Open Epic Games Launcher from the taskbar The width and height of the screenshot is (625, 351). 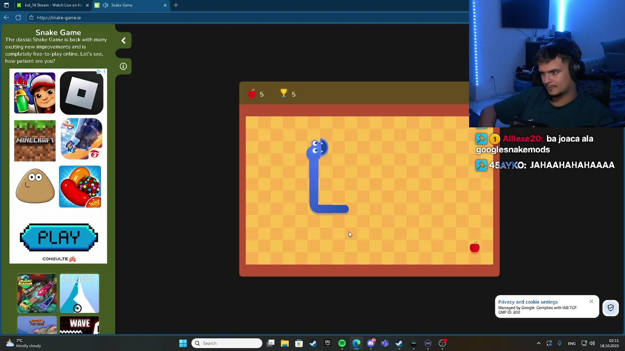click(328, 343)
